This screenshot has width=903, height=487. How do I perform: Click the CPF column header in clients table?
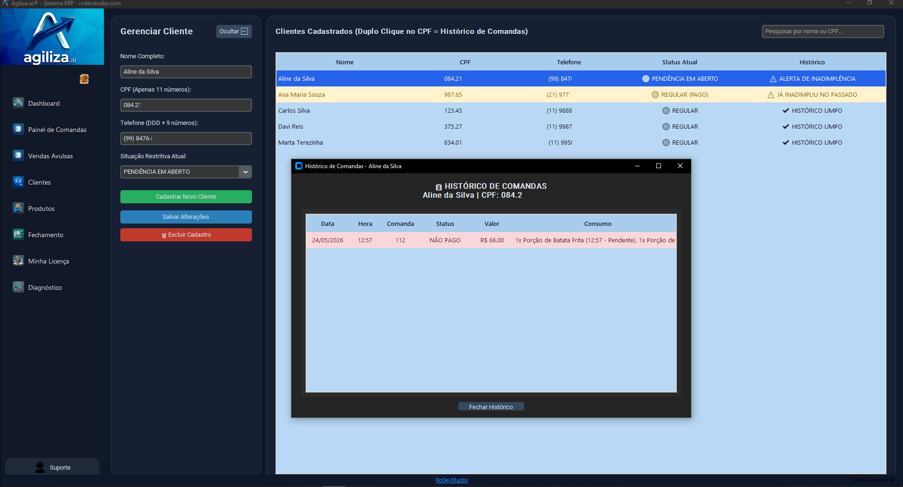[465, 62]
